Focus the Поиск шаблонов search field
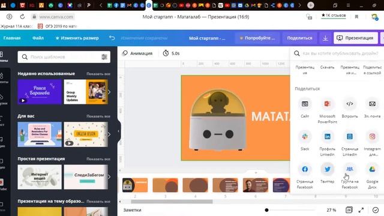Screen dimensions: 384x216 point(64,57)
